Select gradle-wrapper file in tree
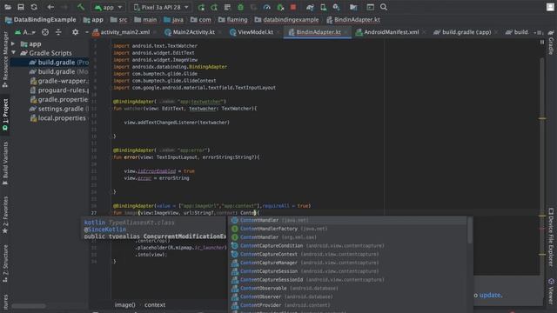Image resolution: width=557 pixels, height=313 pixels. [59, 81]
